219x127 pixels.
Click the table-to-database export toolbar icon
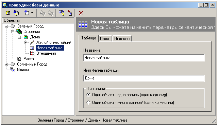62,13
